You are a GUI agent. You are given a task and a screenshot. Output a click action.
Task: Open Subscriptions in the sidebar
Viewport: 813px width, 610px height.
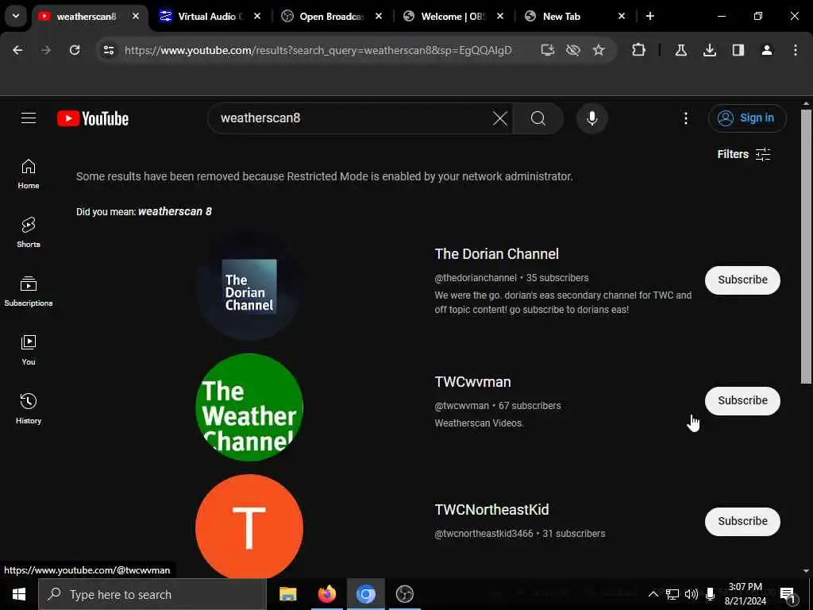tap(29, 291)
